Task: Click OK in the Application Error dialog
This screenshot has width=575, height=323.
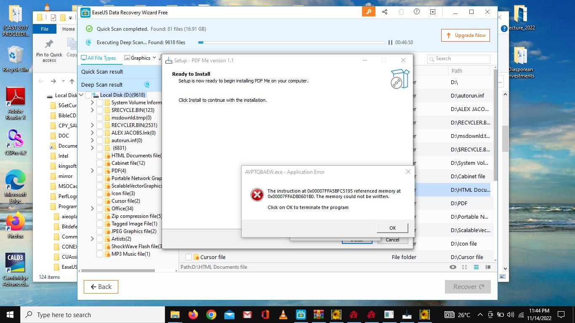Action: [x=392, y=228]
